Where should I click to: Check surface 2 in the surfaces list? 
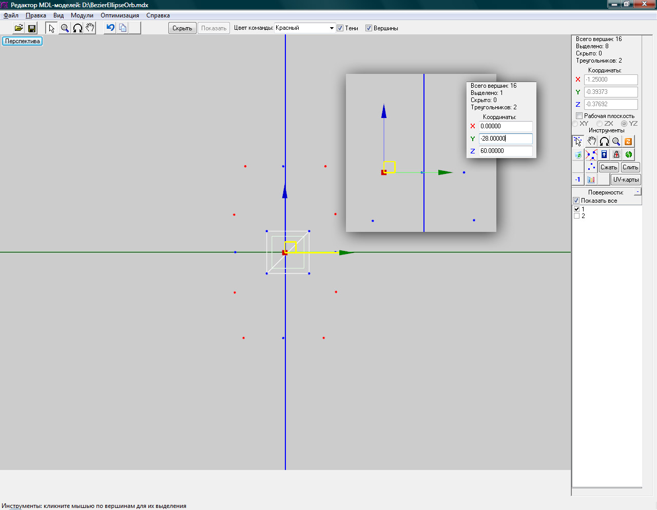coord(576,216)
